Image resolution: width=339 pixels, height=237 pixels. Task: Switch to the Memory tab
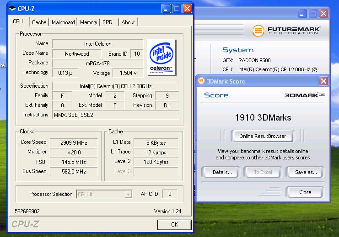tap(88, 22)
